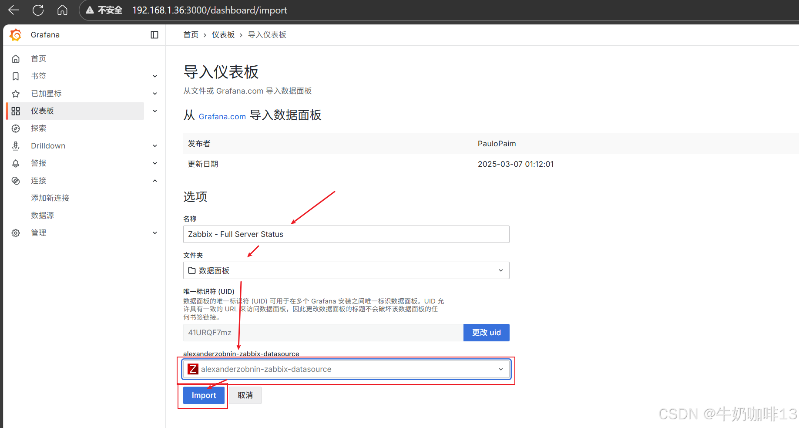Expand the 警报 sidebar section

[x=155, y=163]
